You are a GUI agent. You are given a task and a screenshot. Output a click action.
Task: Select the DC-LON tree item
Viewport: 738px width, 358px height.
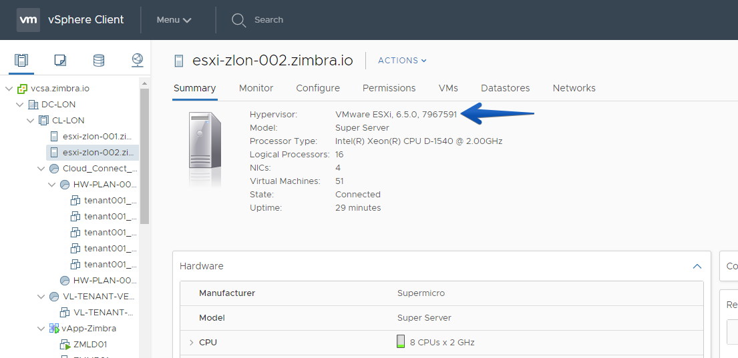pyautogui.click(x=58, y=104)
